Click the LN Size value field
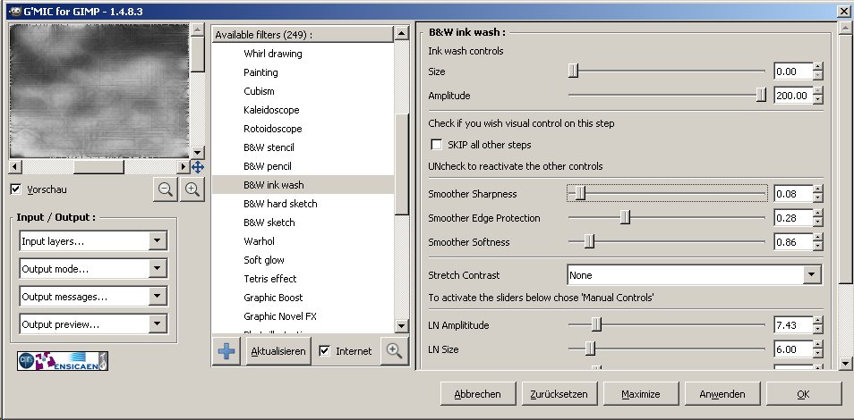Image resolution: width=854 pixels, height=420 pixels. point(793,349)
